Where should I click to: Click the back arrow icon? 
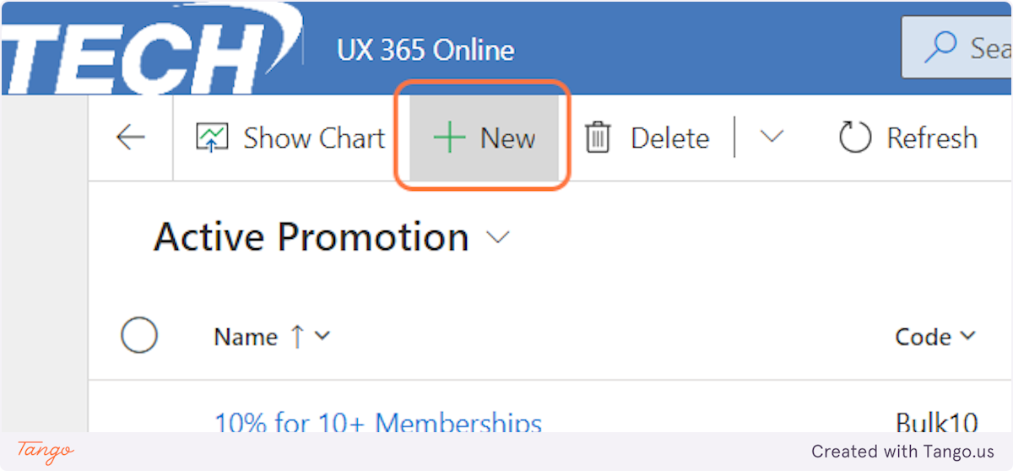click(131, 138)
